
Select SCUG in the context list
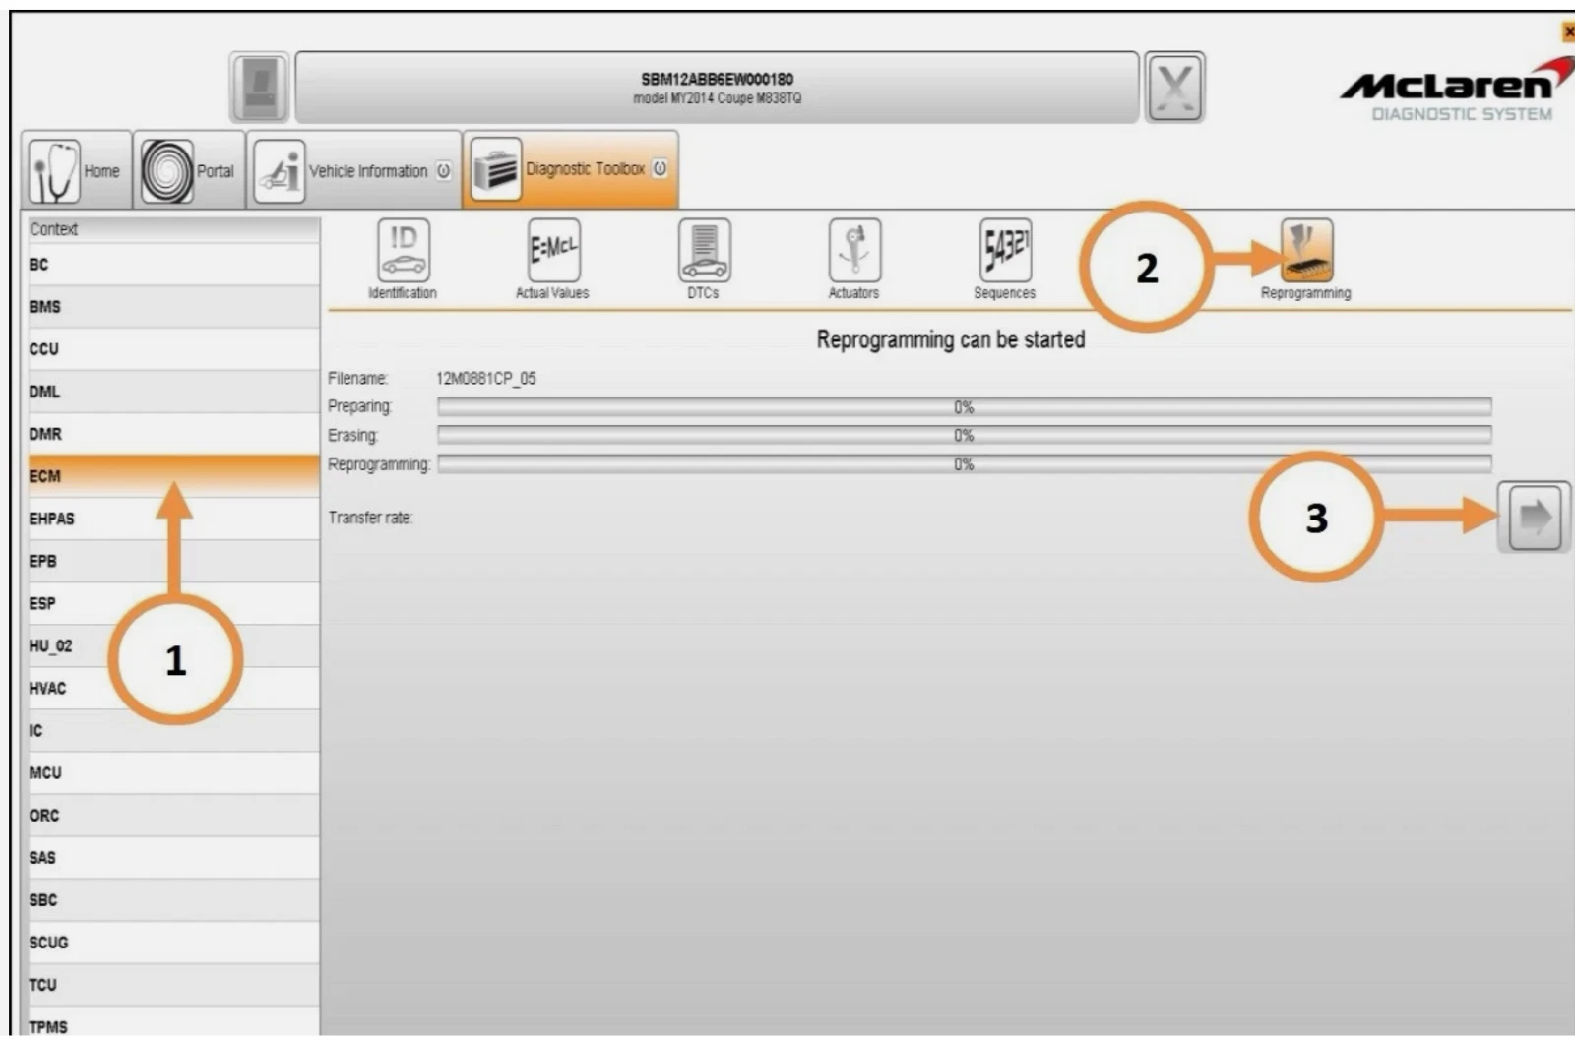[x=173, y=942]
